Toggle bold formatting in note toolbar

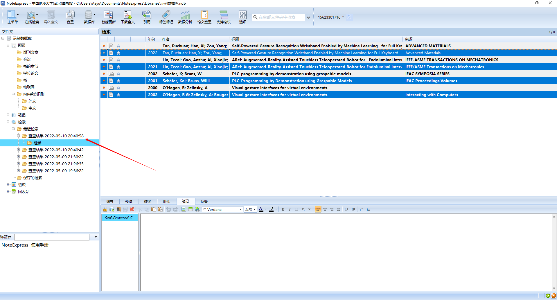[x=283, y=209]
